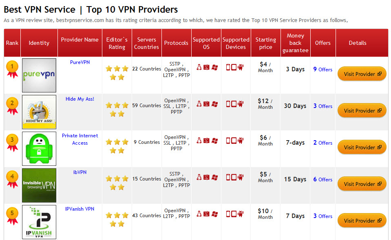
Task: Open the PureVPN logo thumbnail
Action: coord(39,75)
